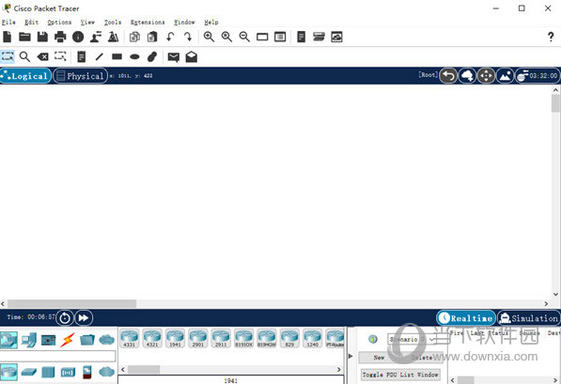Open the View menu
Image resolution: width=561 pixels, height=384 pixels.
[x=87, y=23]
